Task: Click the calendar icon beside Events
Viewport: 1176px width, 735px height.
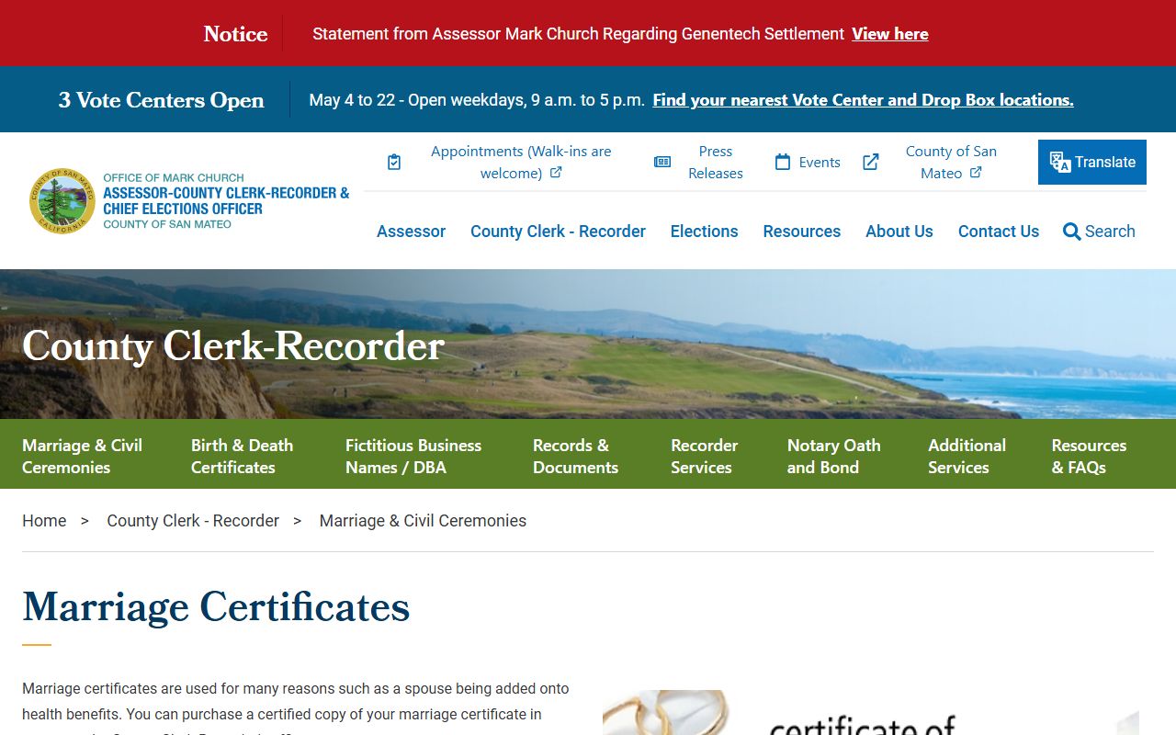Action: (x=783, y=162)
